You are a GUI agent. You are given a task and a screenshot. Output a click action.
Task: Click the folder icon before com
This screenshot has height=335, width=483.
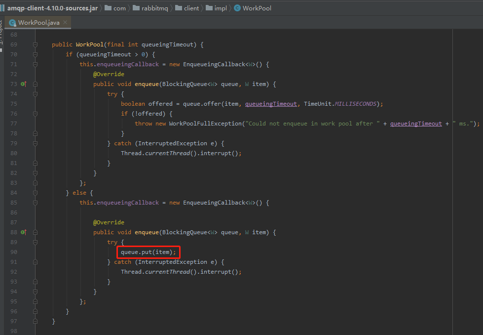[x=108, y=8]
